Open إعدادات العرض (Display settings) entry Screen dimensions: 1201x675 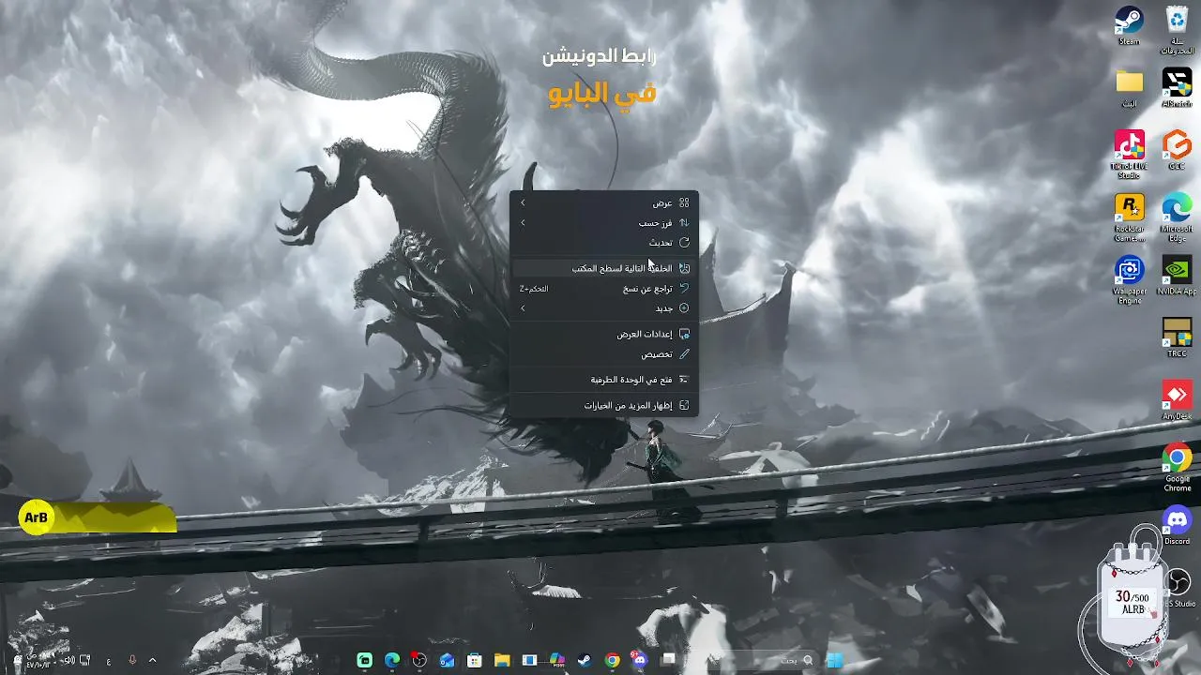(x=604, y=334)
